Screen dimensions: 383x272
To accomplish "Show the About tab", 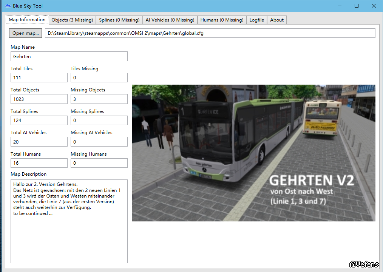I will click(277, 20).
